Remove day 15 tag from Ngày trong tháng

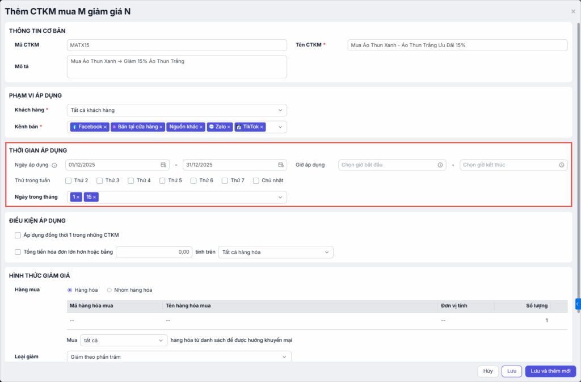coord(95,197)
